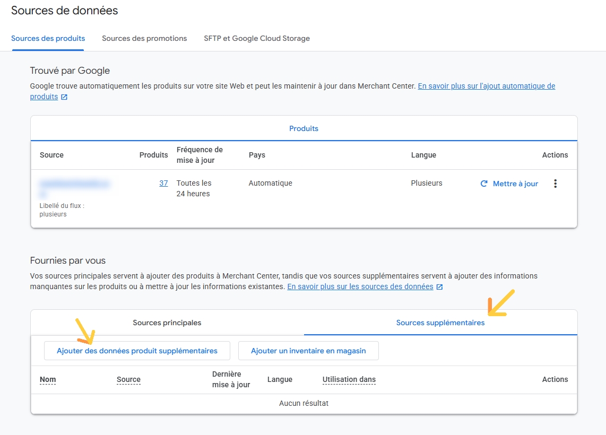Screen dimensions: 606x435
Task: Select the Sources supplémentaires tab
Action: (440, 322)
